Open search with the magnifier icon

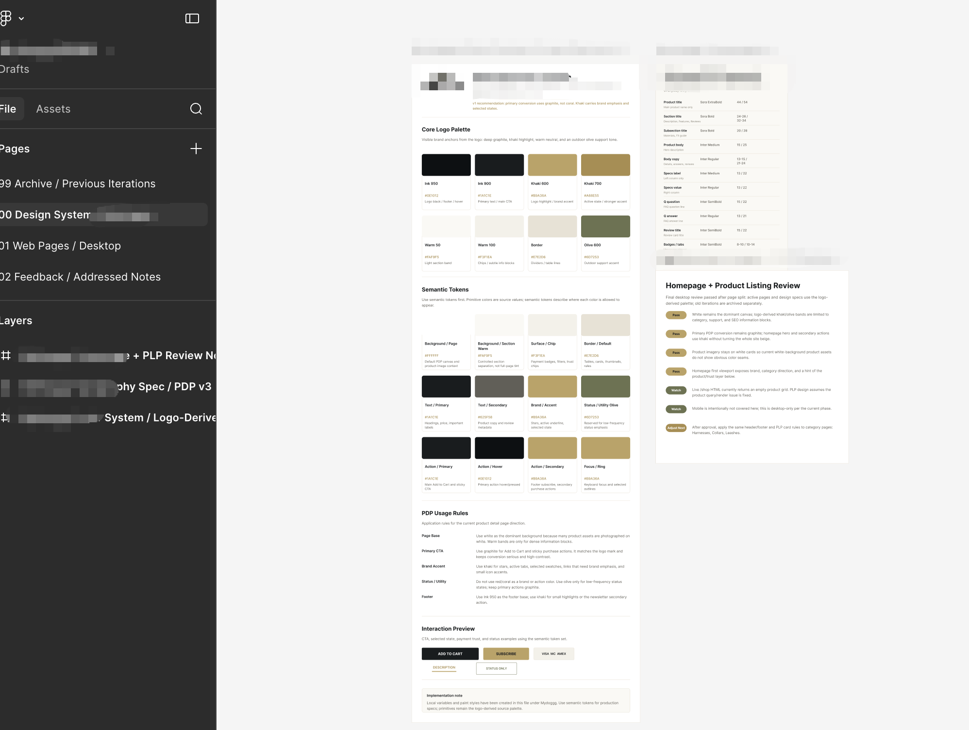[196, 109]
